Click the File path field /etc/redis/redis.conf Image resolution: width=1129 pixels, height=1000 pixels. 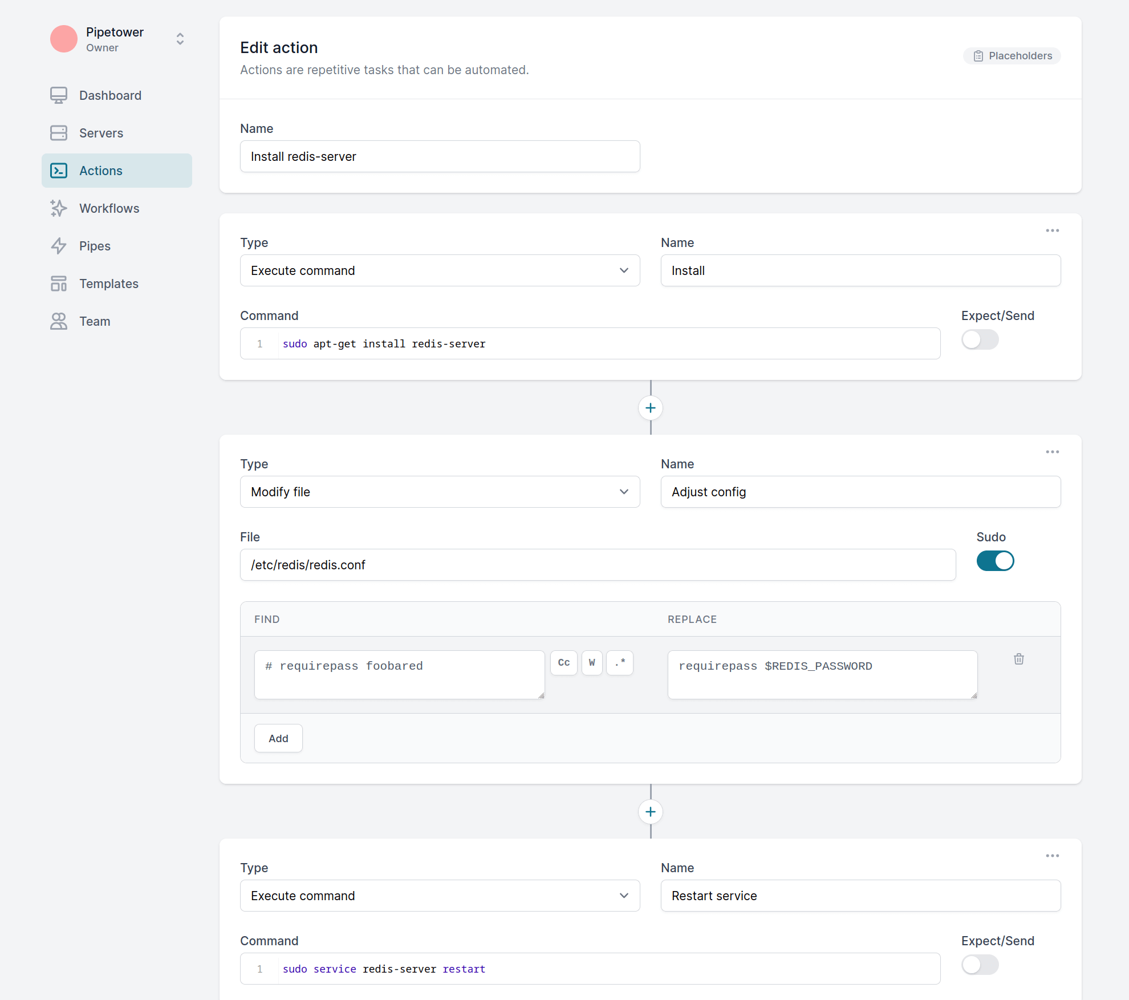pyautogui.click(x=598, y=565)
